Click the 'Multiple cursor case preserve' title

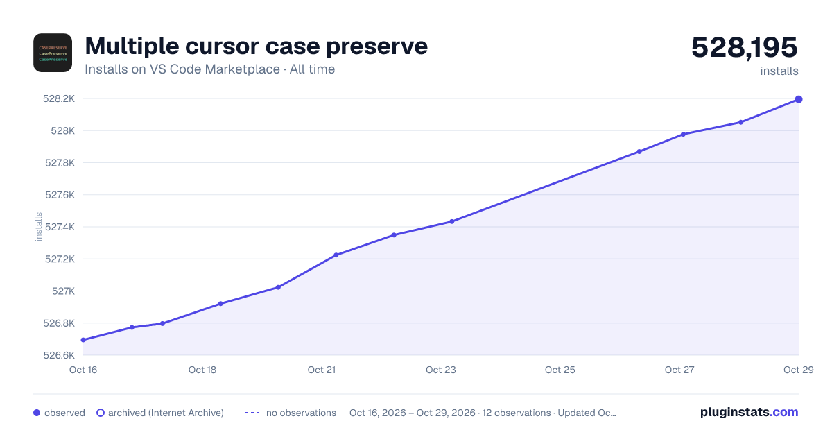(x=256, y=46)
